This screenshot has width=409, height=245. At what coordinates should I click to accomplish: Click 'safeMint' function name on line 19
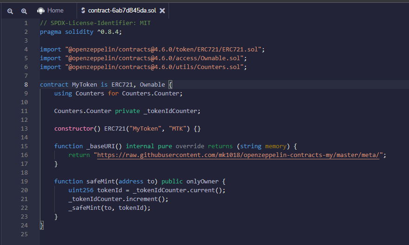click(101, 181)
